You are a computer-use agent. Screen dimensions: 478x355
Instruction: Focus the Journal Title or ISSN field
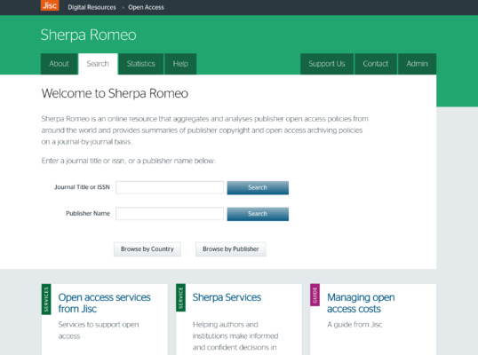click(x=170, y=187)
